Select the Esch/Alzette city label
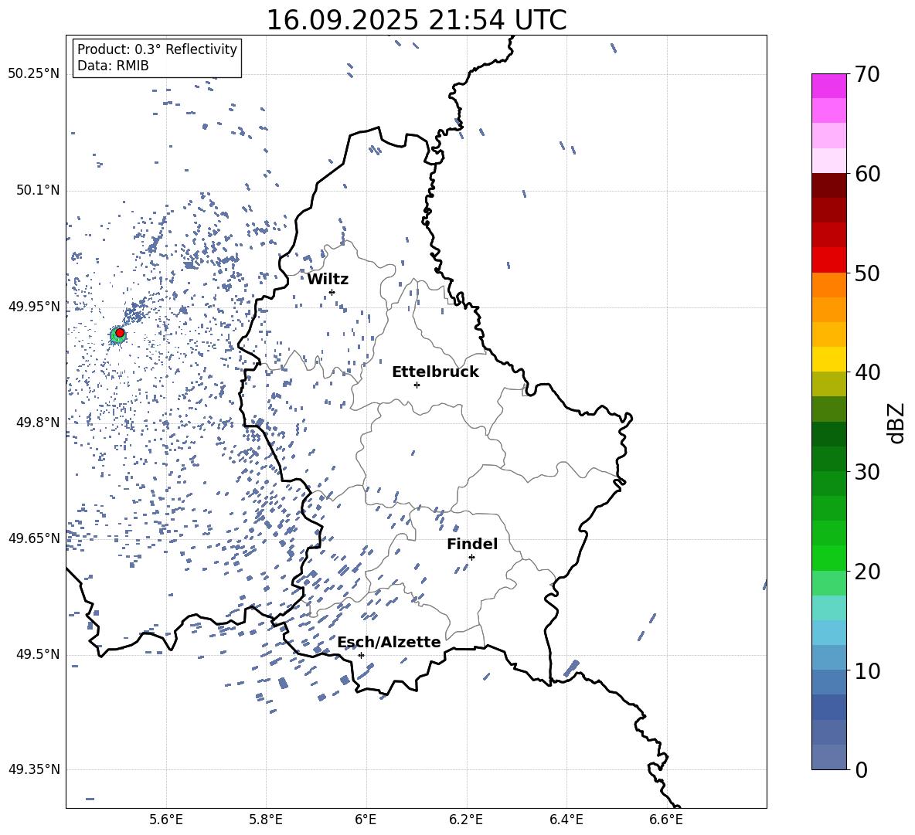The height and width of the screenshot is (835, 915). tap(389, 642)
